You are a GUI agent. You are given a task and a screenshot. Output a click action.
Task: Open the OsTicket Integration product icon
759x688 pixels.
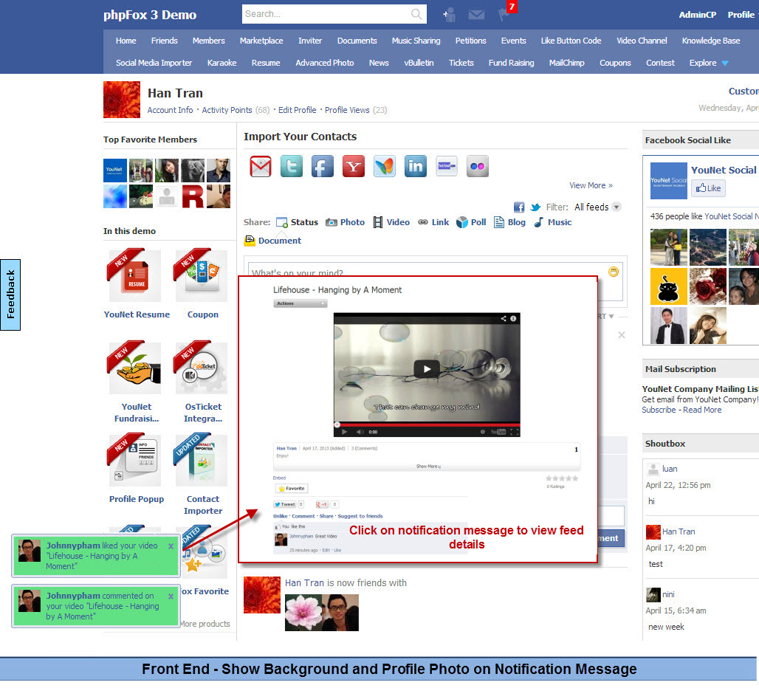[x=201, y=368]
